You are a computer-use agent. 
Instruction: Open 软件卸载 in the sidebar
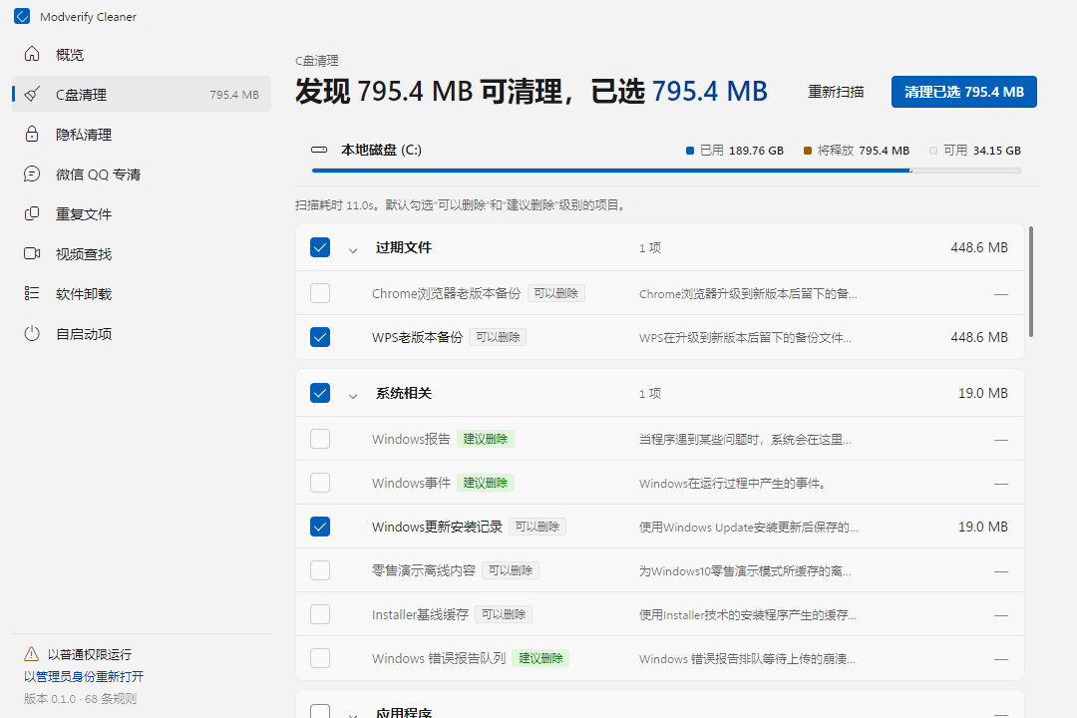tap(142, 293)
